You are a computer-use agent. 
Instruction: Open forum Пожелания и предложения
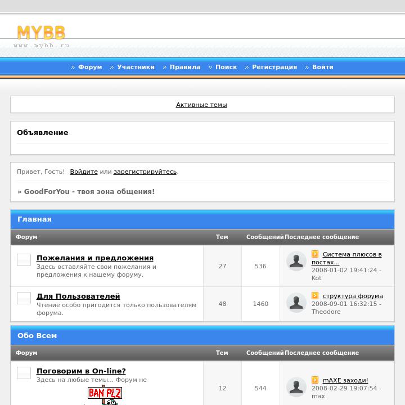click(x=95, y=258)
